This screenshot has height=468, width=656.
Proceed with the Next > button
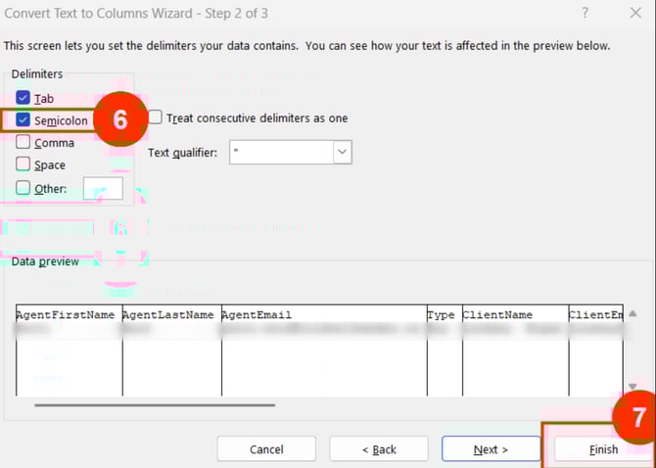491,449
